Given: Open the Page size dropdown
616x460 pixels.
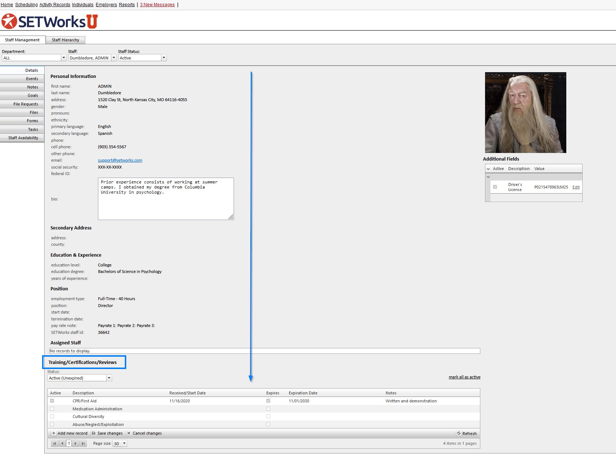Looking at the screenshot, I should point(124,443).
